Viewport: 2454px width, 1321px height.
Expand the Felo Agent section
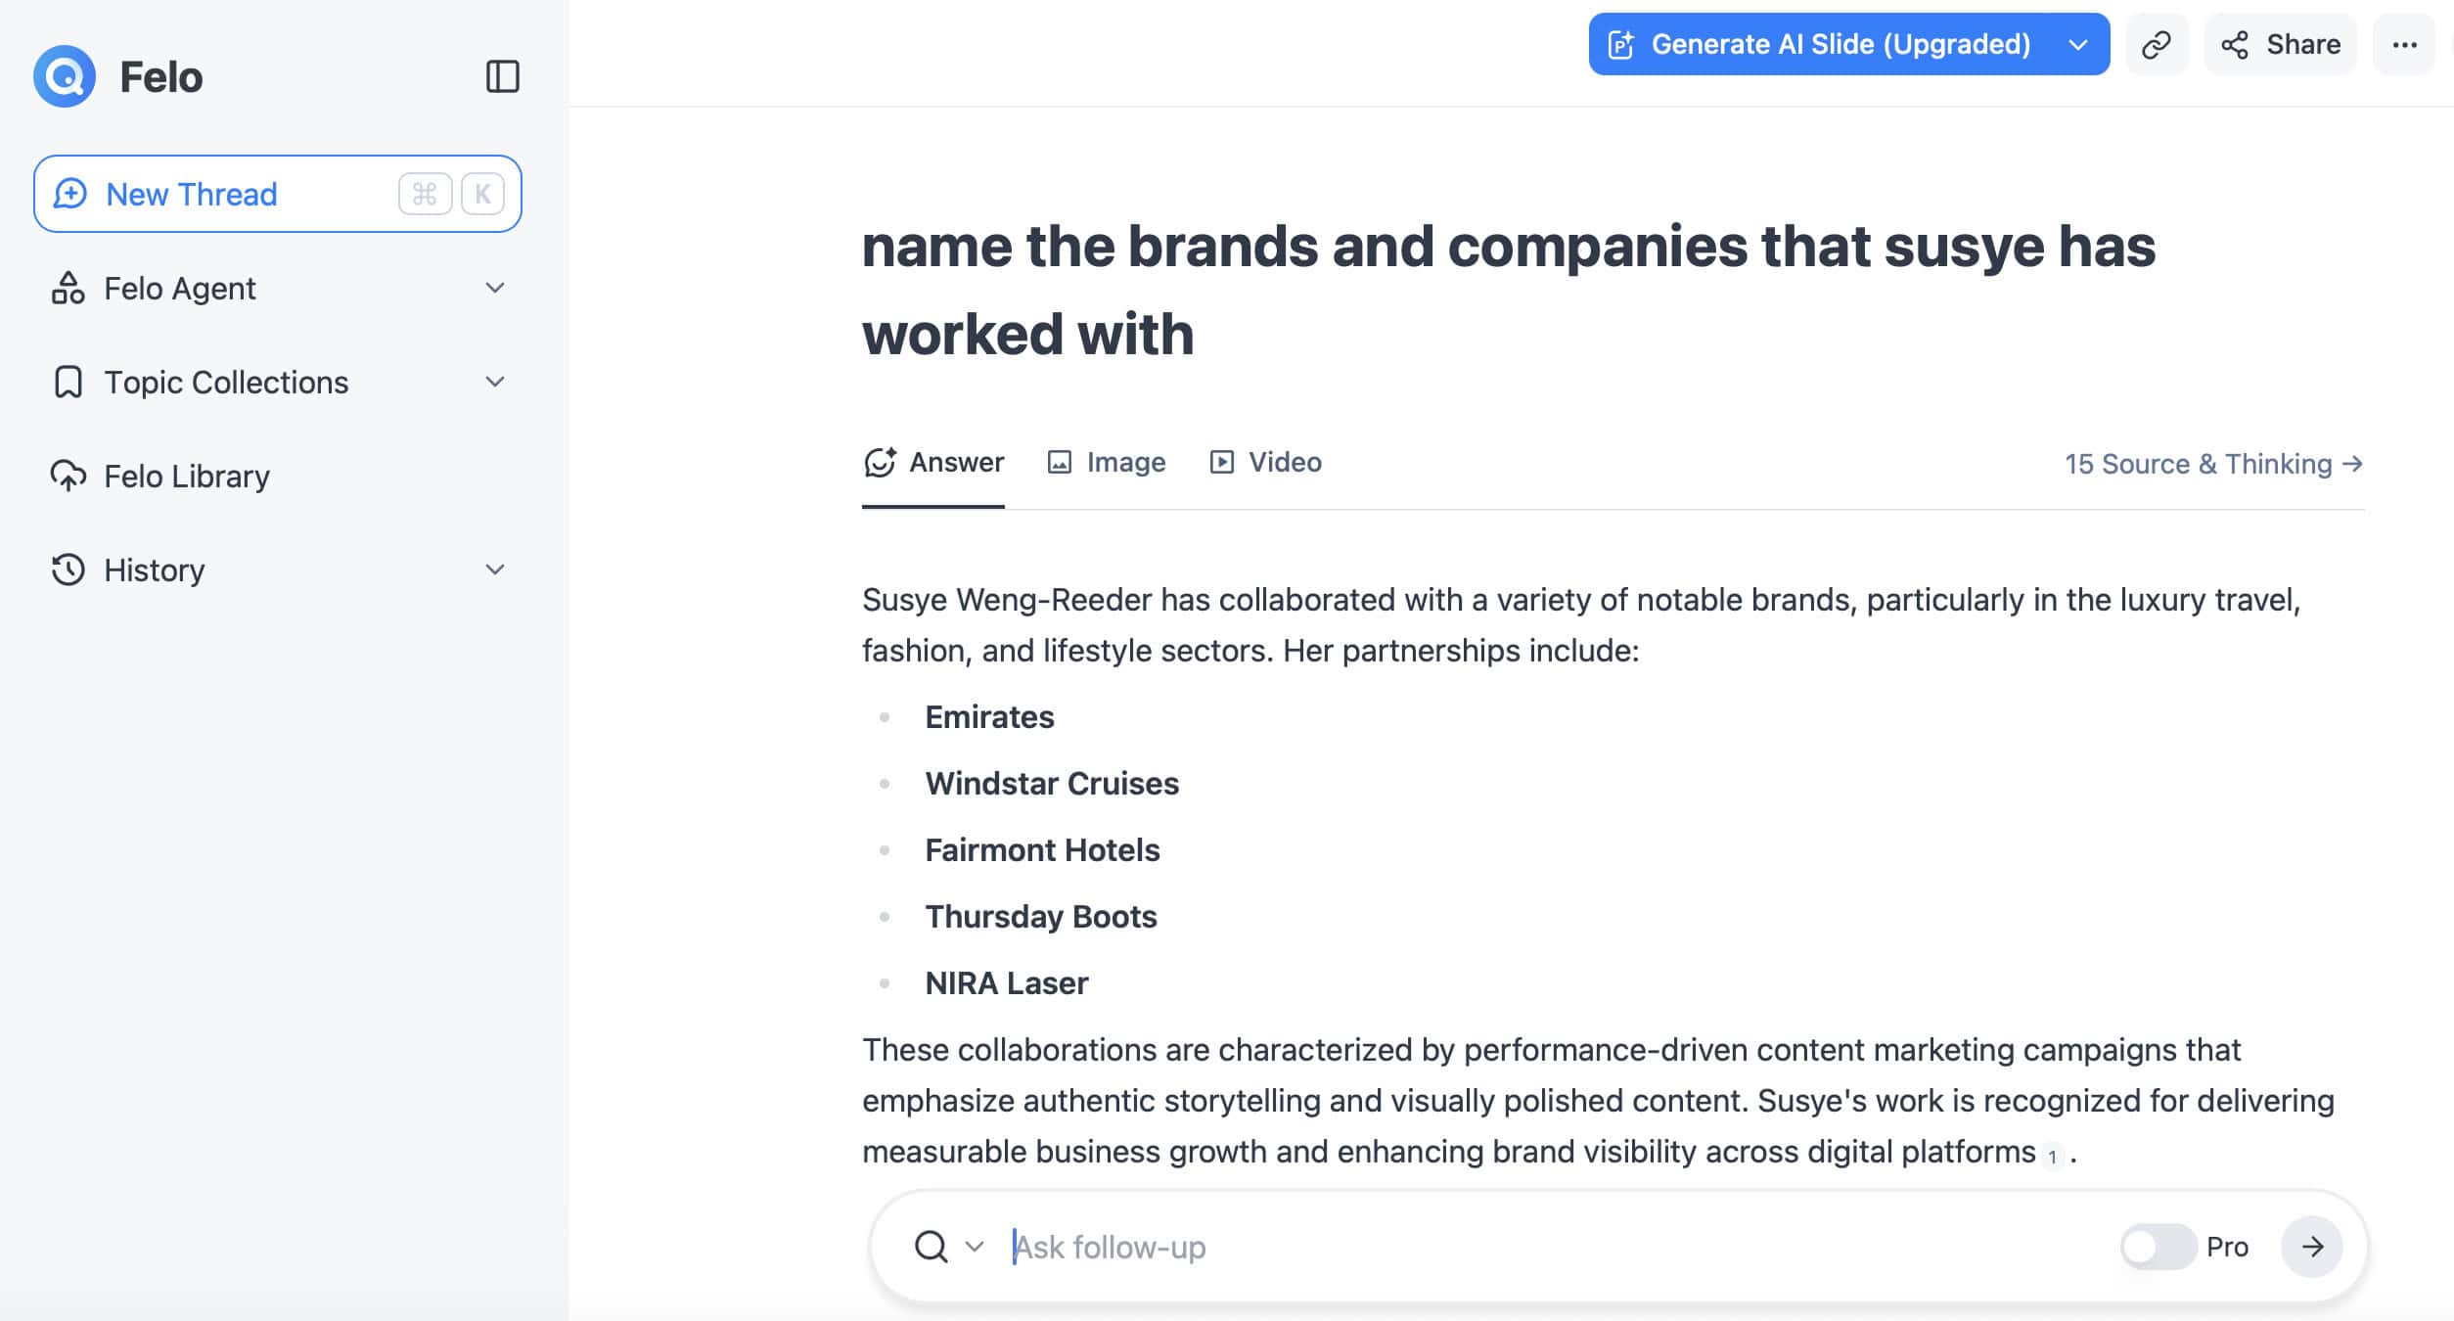point(495,288)
